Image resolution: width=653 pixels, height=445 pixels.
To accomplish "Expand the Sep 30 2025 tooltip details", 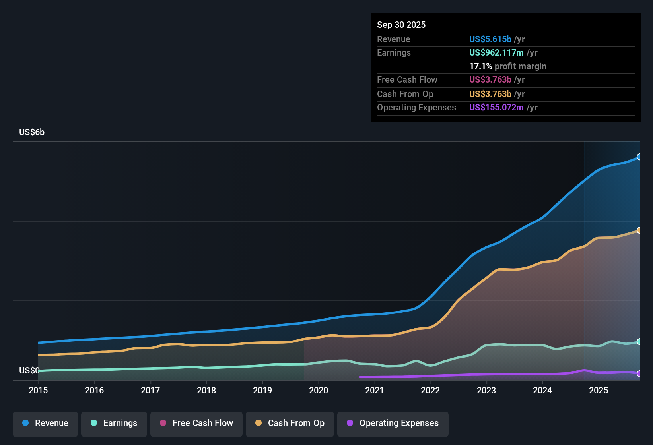I will [401, 25].
